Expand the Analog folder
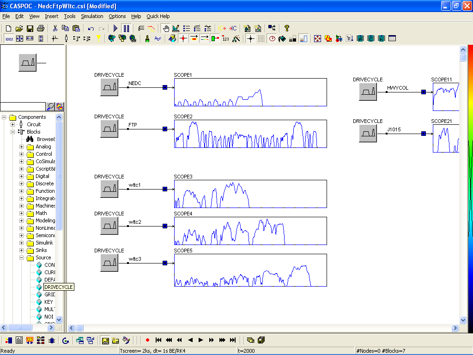Viewport: 473px width, 355px height. point(21,147)
